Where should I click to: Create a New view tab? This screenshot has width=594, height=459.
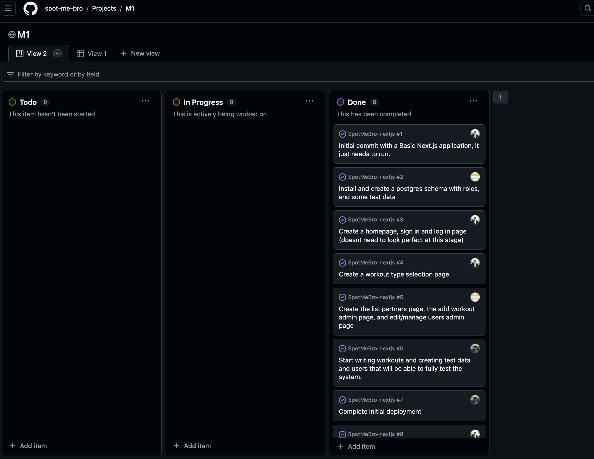pos(140,54)
